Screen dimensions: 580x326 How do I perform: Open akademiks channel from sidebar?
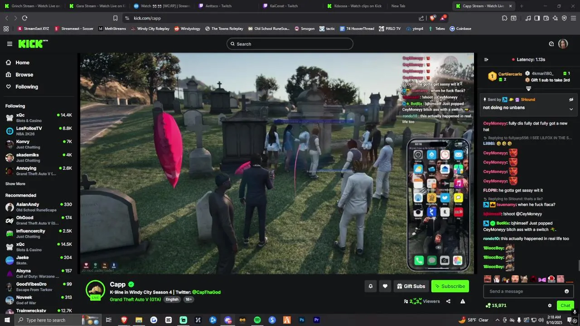click(39, 158)
